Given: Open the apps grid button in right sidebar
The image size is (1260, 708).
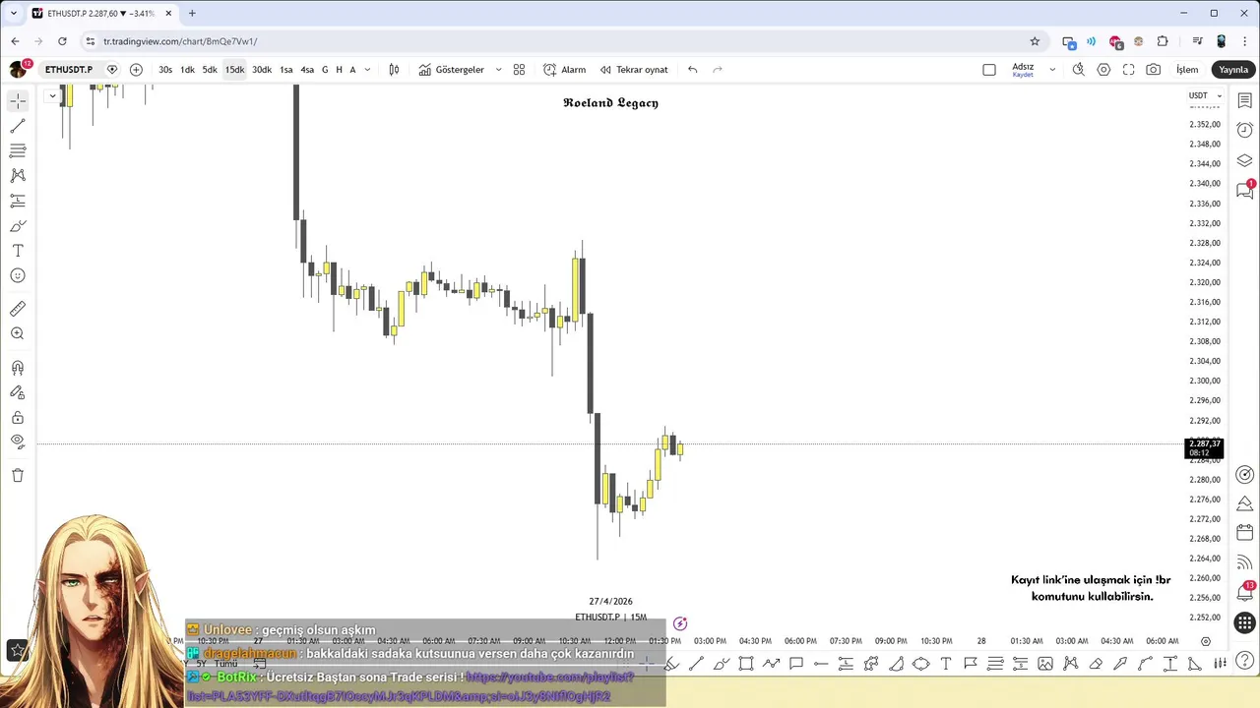Looking at the screenshot, I should [x=1245, y=623].
